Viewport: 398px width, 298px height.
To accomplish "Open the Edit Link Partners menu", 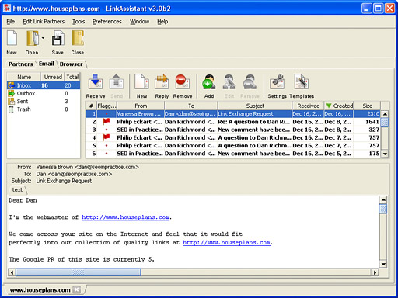I will click(44, 22).
